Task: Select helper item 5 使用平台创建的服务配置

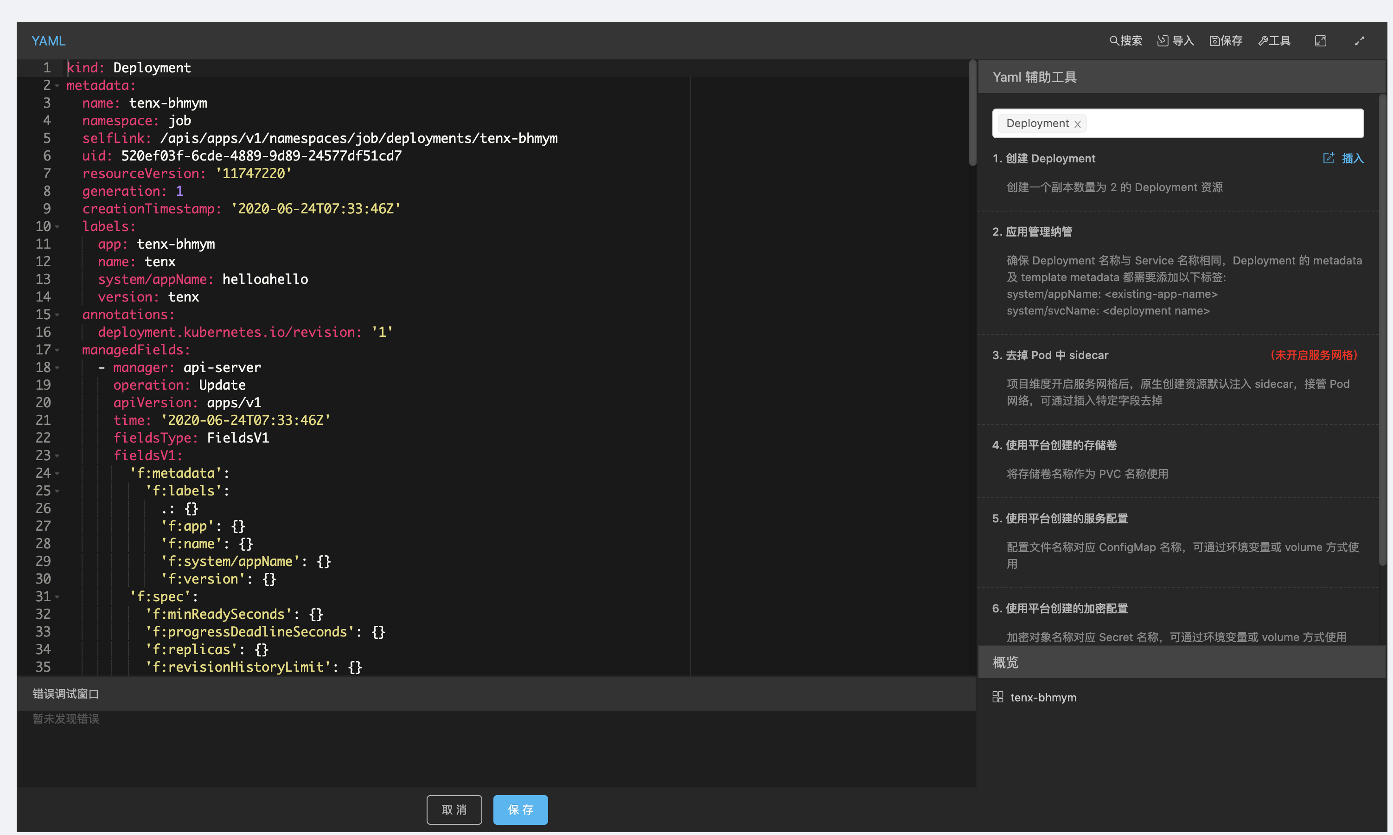Action: (1060, 518)
